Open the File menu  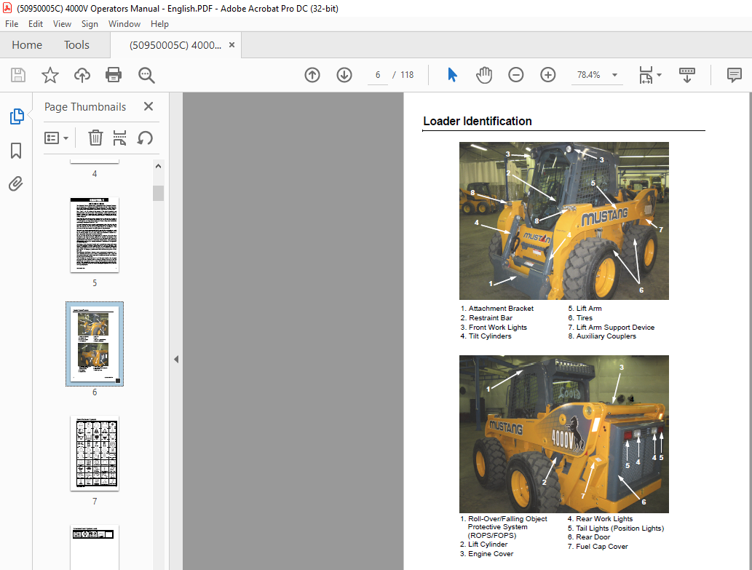pos(12,24)
